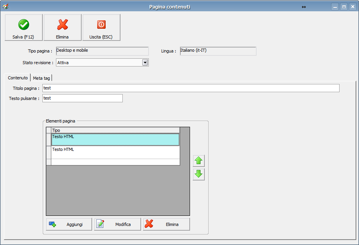This screenshot has height=245, width=359.
Task: Click the row selector beside first Testo HTML
Action: point(49,140)
